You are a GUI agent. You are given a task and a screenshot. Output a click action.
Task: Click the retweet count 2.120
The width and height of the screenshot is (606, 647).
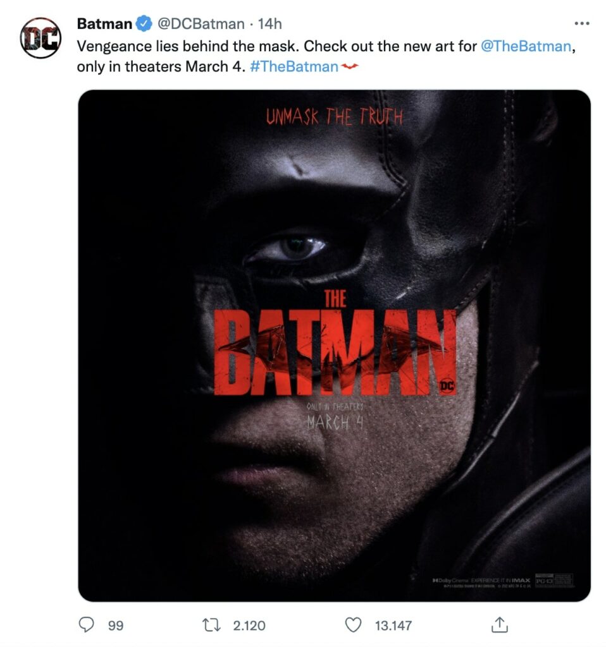click(249, 626)
